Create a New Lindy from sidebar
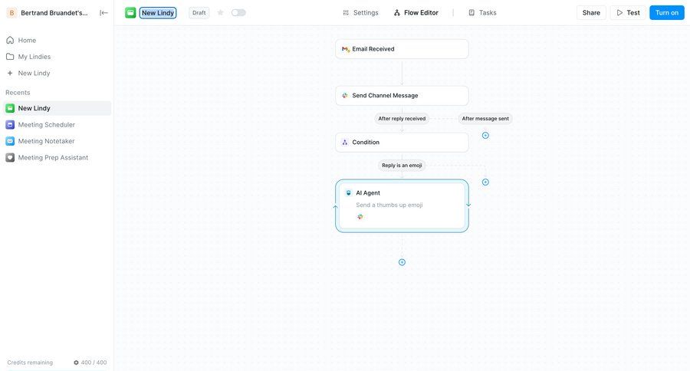690x371 pixels. tap(57, 73)
